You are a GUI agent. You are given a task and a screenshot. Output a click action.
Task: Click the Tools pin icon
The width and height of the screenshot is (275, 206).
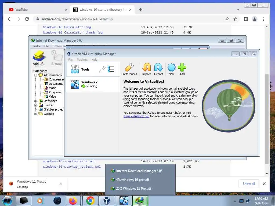tap(102, 69)
